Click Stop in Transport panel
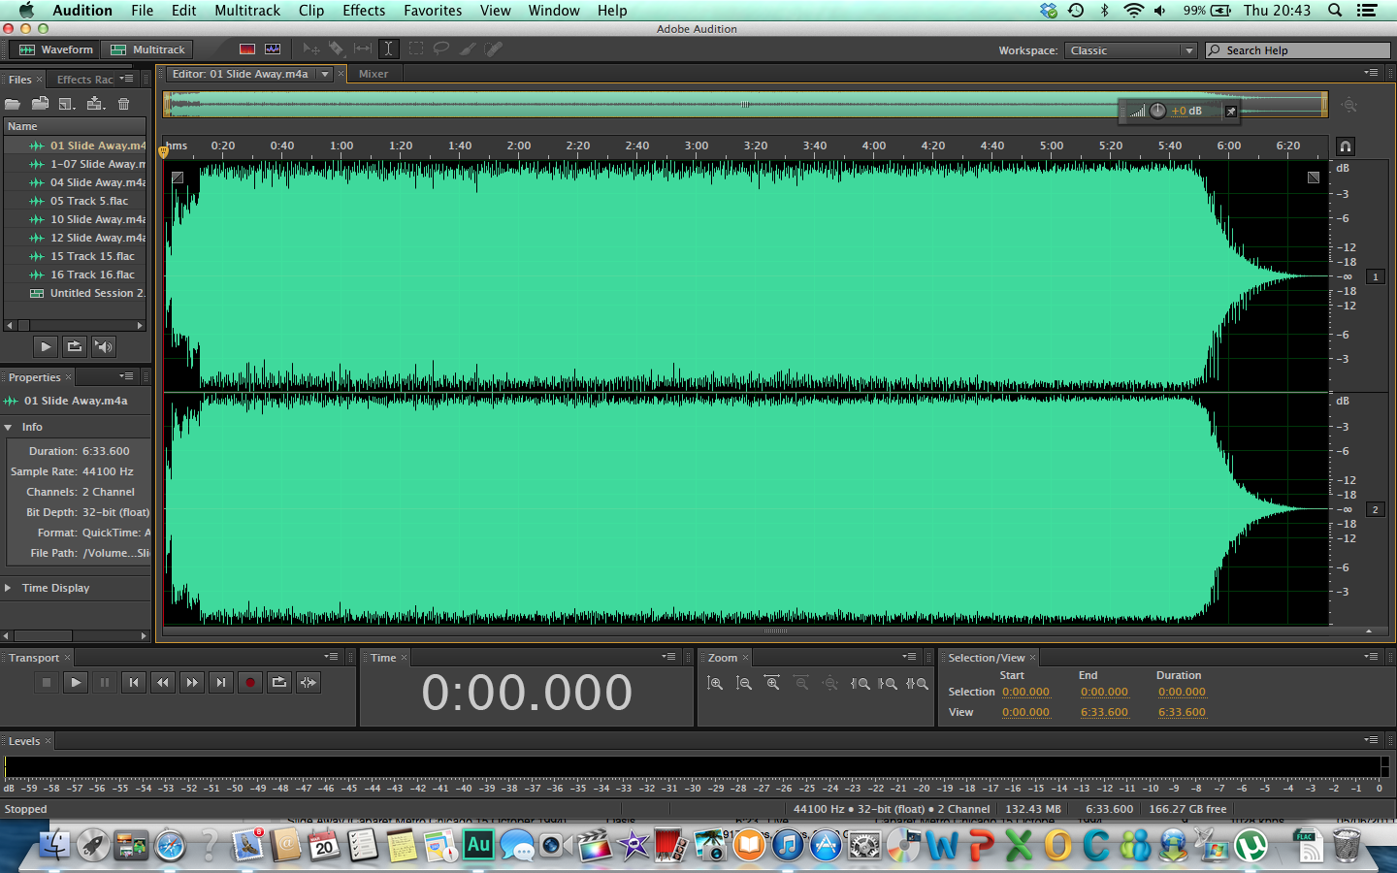This screenshot has width=1397, height=873. pyautogui.click(x=46, y=683)
